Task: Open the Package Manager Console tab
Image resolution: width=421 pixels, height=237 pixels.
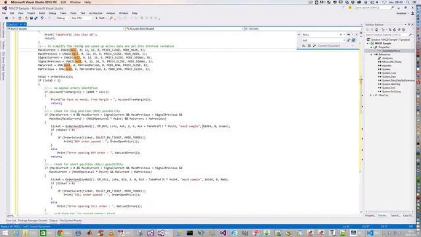Action: pos(32,221)
